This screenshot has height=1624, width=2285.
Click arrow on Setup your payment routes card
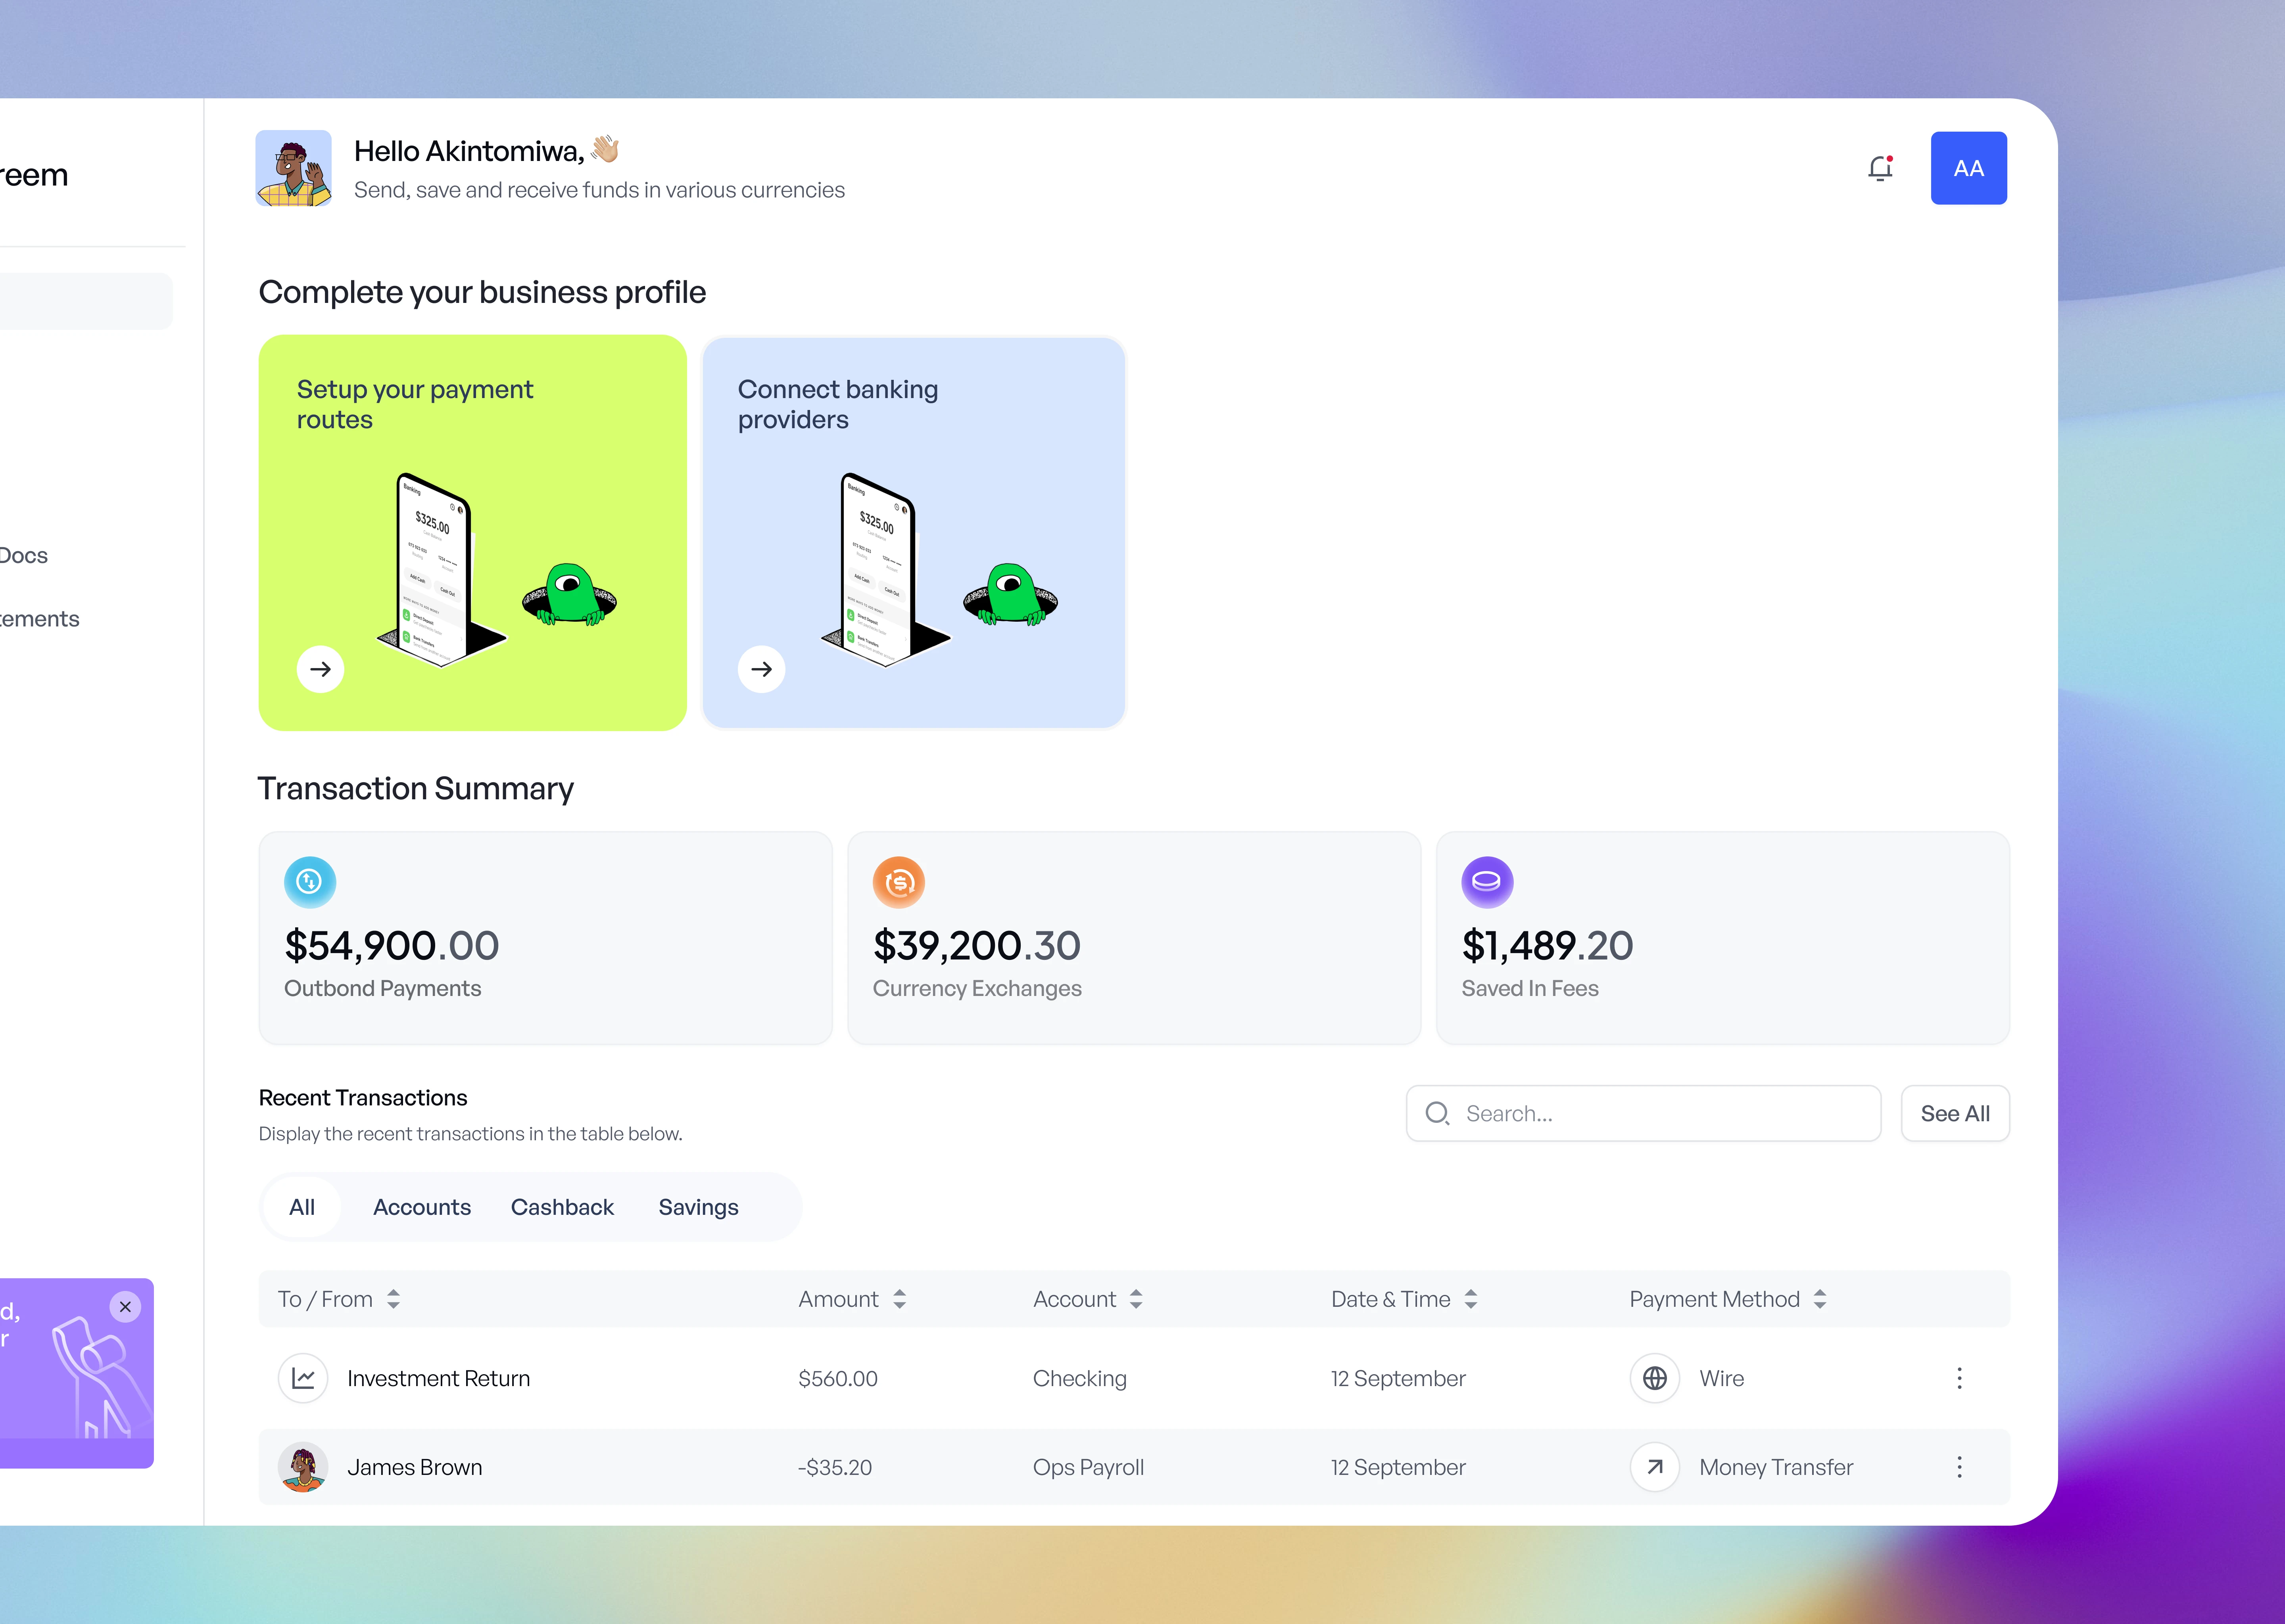(x=320, y=669)
